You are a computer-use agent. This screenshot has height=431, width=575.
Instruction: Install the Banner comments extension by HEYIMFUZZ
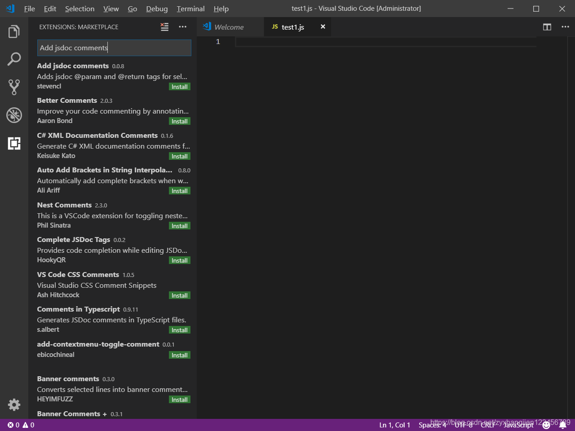point(180,400)
